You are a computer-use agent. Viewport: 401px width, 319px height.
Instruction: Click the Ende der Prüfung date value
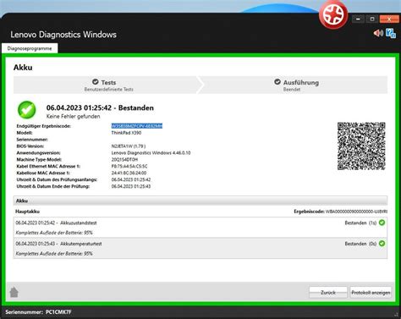pyautogui.click(x=131, y=186)
